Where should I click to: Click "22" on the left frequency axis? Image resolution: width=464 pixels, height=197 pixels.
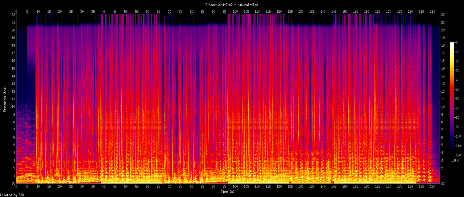(13, 14)
